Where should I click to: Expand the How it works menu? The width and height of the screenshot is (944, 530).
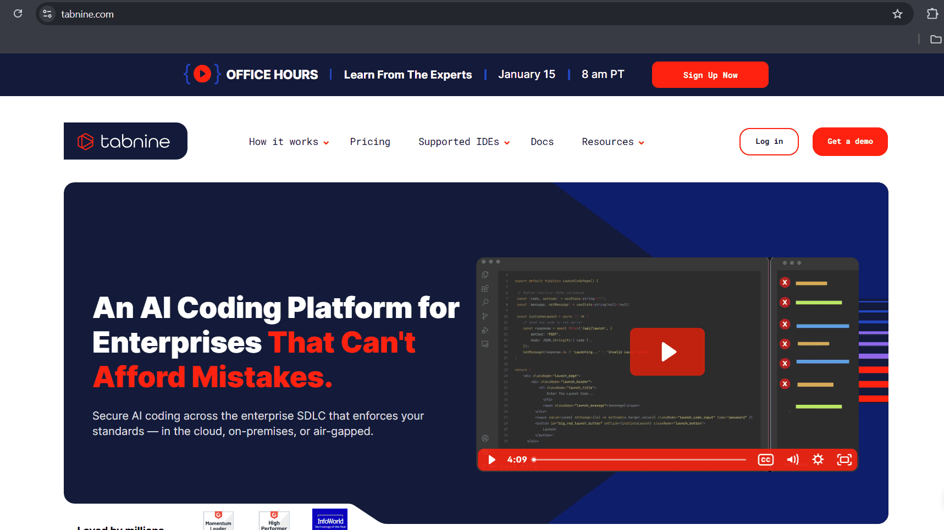pos(289,142)
